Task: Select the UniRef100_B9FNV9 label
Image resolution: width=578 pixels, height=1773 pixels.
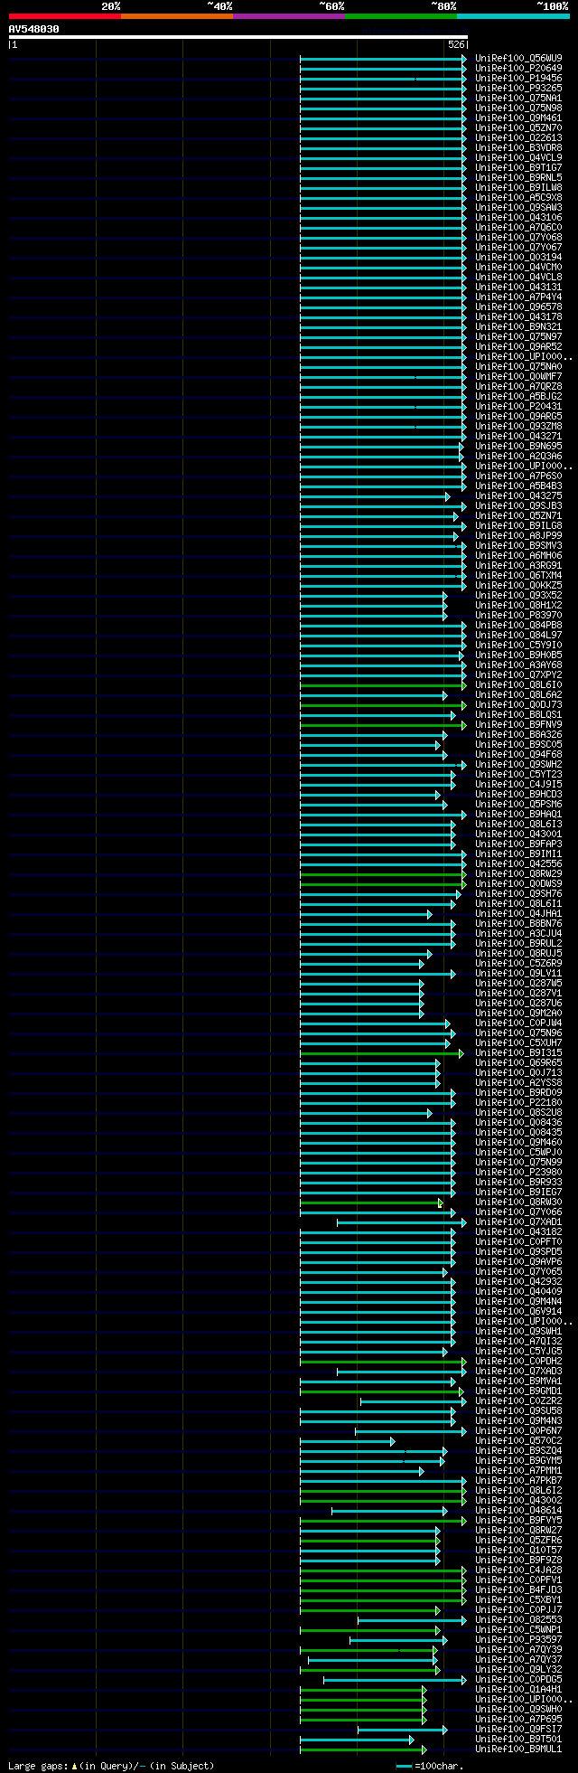Action: 518,724
